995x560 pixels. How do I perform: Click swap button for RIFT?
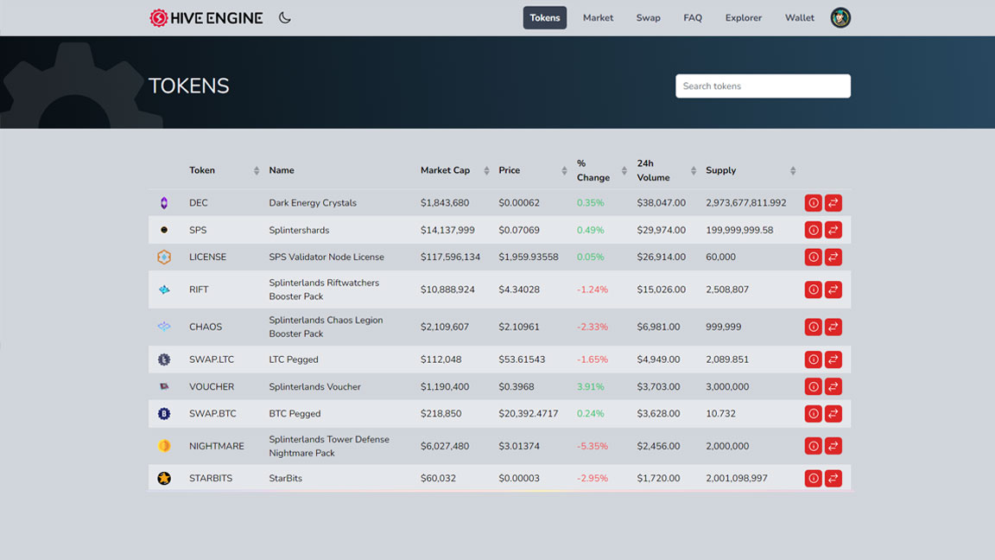(833, 290)
